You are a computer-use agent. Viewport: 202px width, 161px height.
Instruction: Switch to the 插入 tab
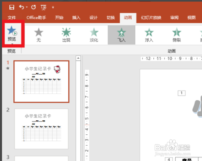tap(76, 18)
